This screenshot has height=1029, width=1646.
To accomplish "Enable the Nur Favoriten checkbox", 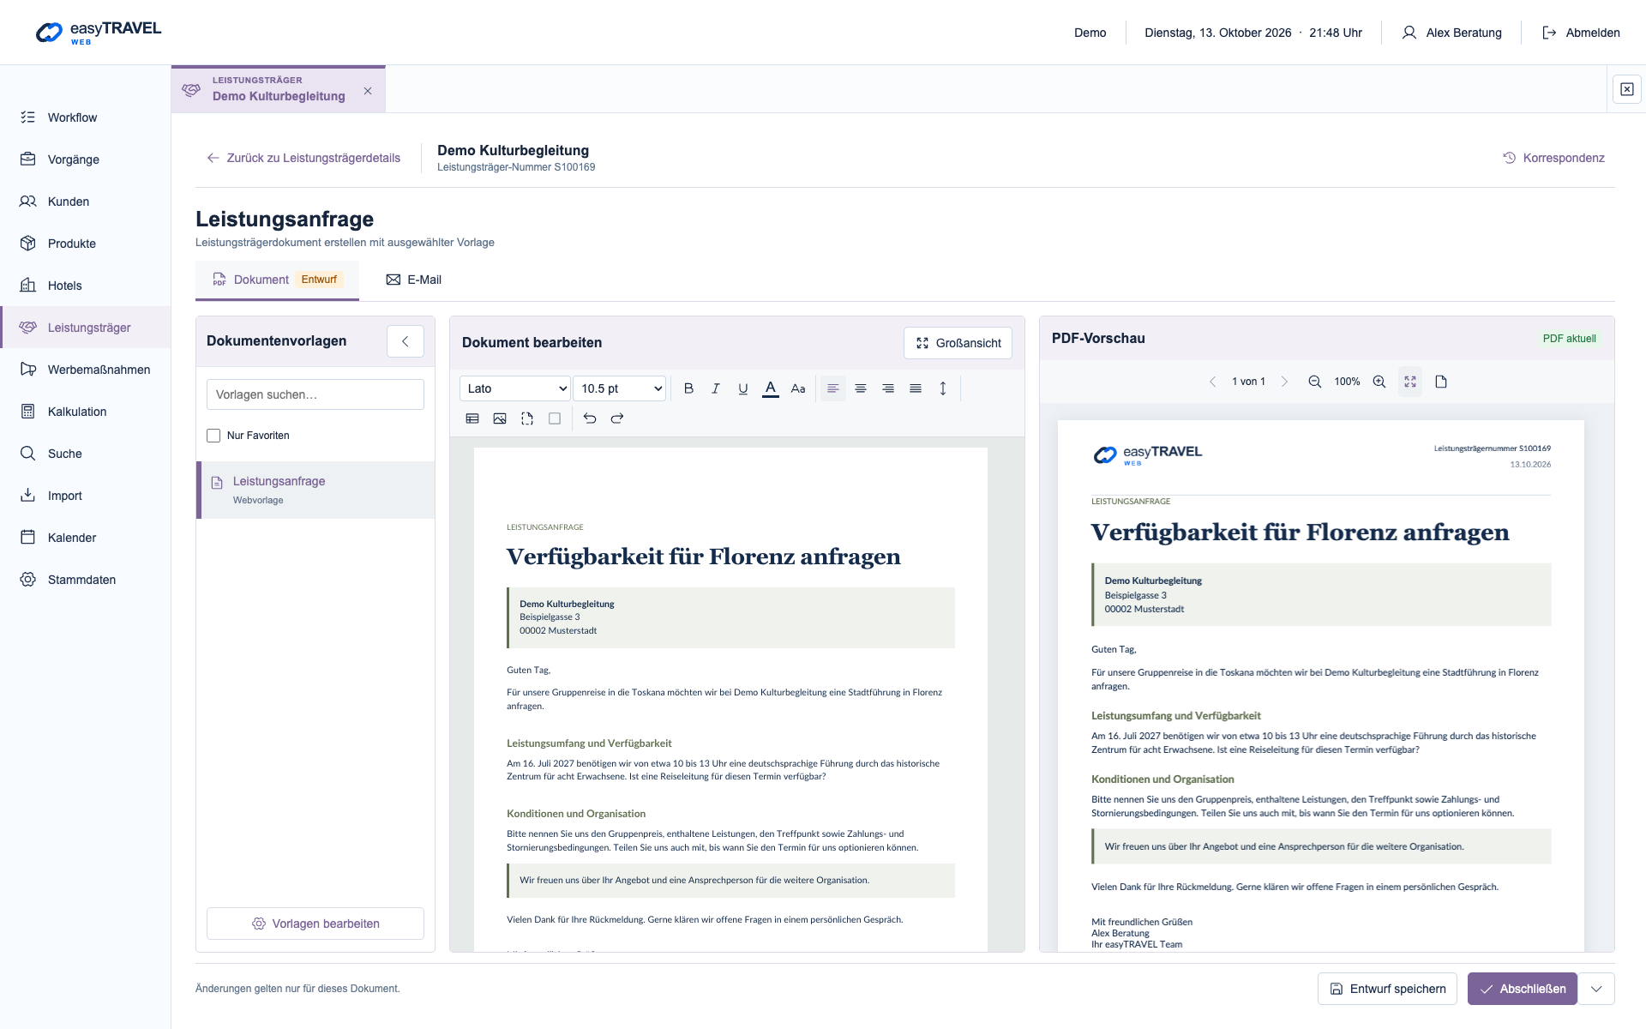I will click(213, 436).
